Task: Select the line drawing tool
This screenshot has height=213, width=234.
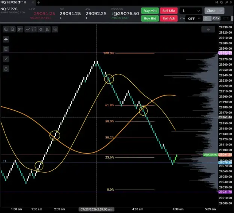Action: pyautogui.click(x=6, y=59)
